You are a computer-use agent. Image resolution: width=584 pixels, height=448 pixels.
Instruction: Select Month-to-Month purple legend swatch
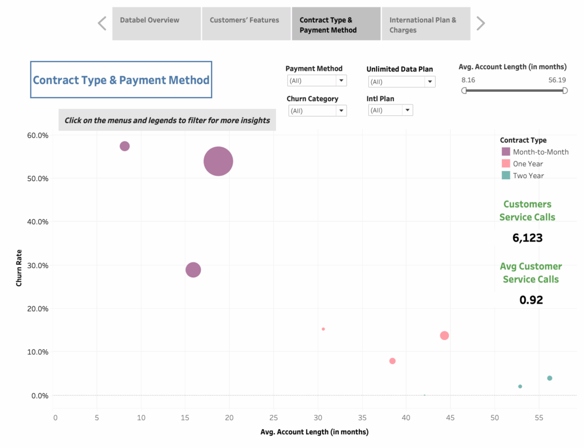[x=506, y=152]
